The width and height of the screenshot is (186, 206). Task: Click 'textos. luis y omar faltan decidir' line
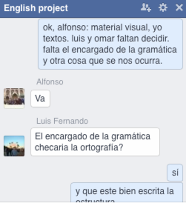(106, 39)
